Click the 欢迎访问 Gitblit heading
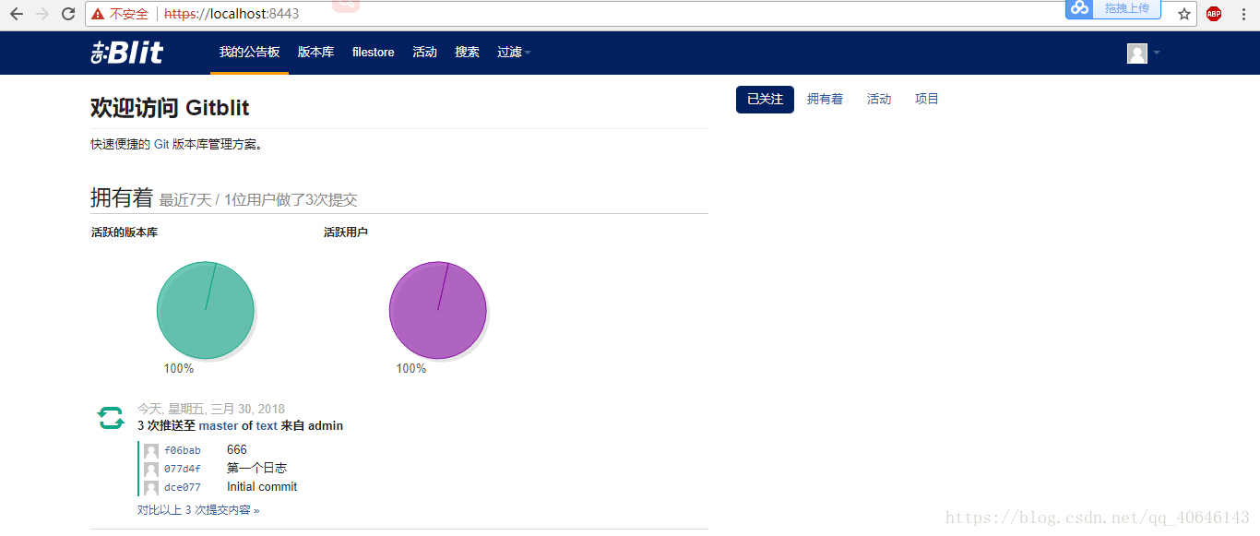 tap(170, 108)
